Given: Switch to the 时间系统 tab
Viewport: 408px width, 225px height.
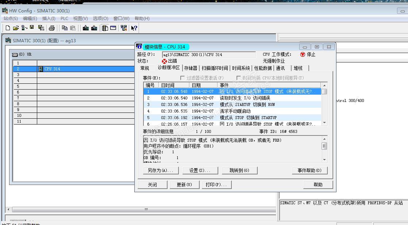Looking at the screenshot, I should tap(241, 68).
